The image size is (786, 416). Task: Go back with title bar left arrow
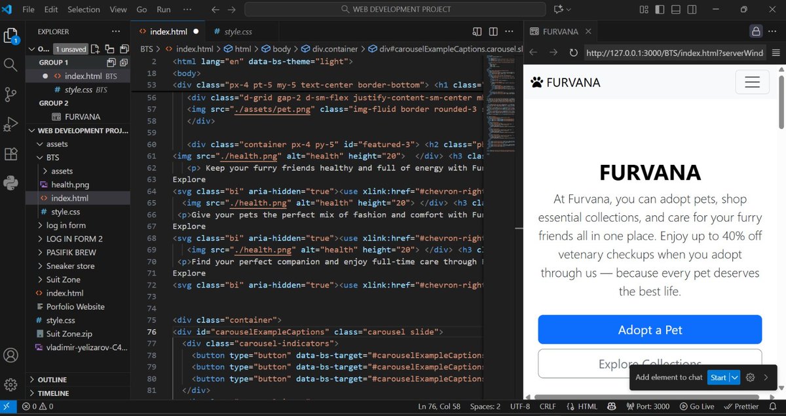215,10
